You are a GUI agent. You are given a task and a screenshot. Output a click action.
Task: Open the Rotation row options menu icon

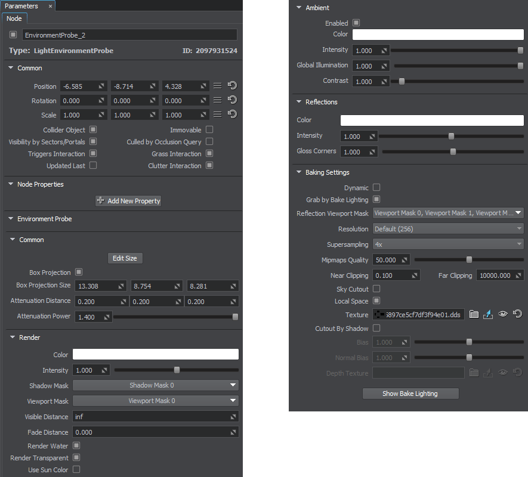click(218, 101)
